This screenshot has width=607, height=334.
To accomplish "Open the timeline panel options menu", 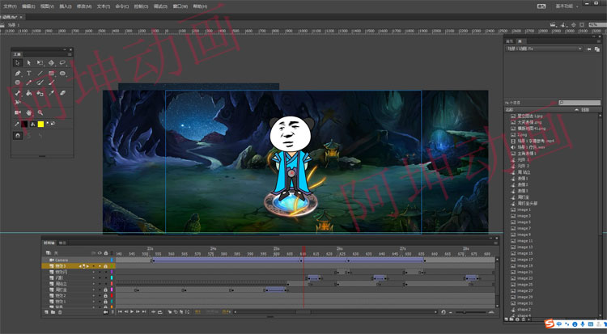I will [495, 243].
